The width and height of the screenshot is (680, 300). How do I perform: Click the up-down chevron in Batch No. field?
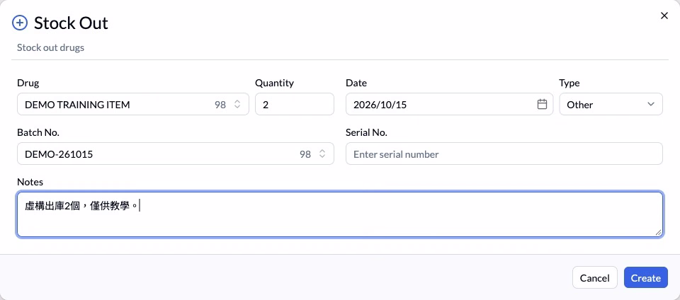click(x=322, y=154)
